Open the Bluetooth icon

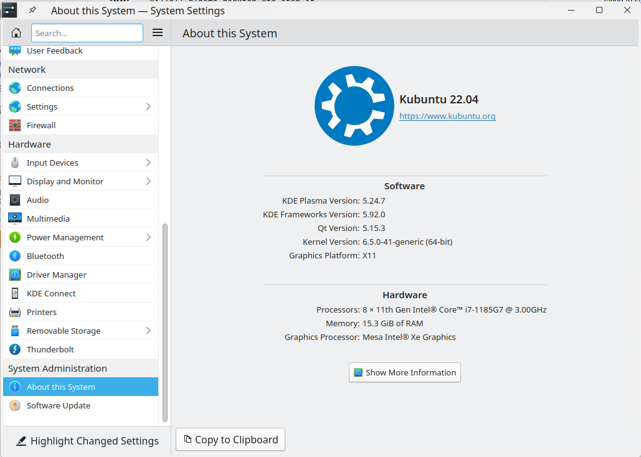(15, 257)
